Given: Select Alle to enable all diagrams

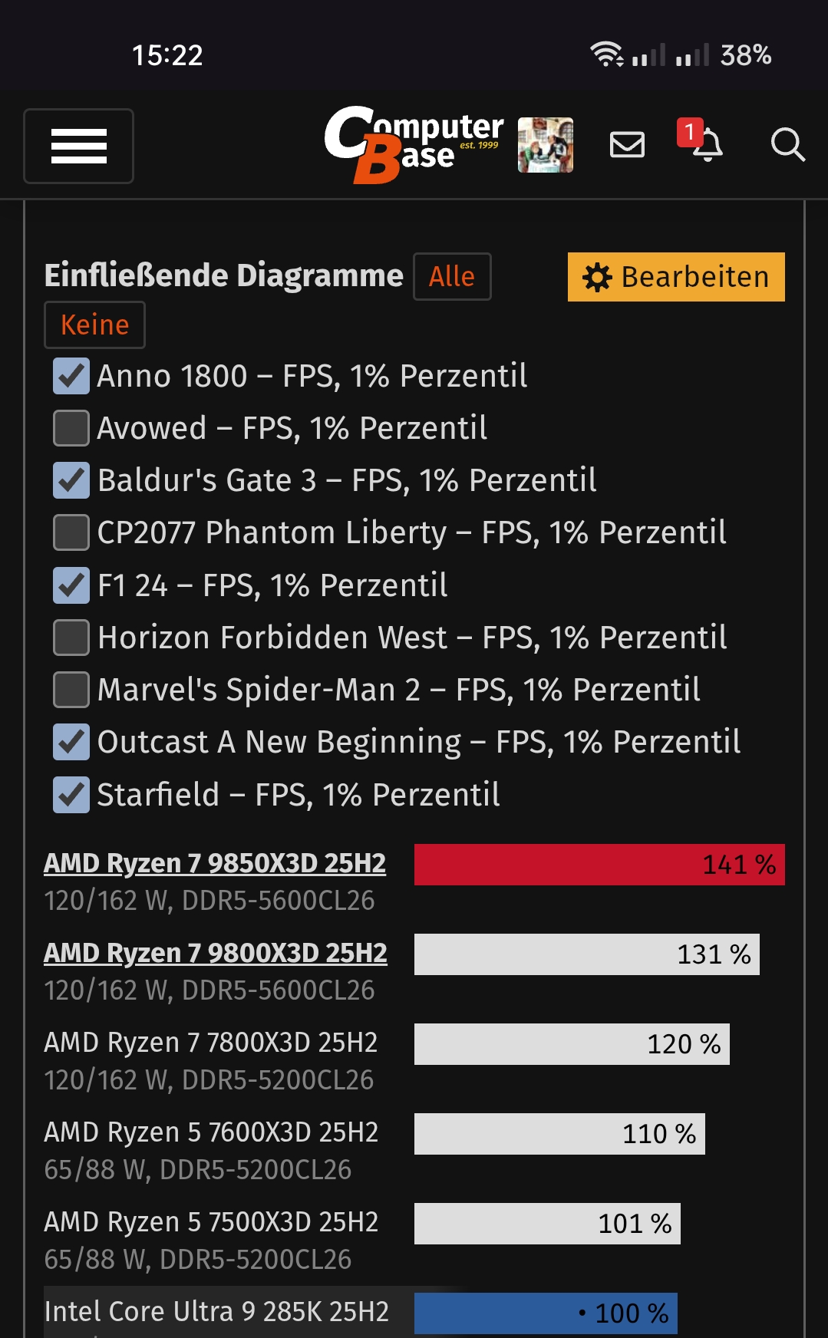Looking at the screenshot, I should pos(451,276).
